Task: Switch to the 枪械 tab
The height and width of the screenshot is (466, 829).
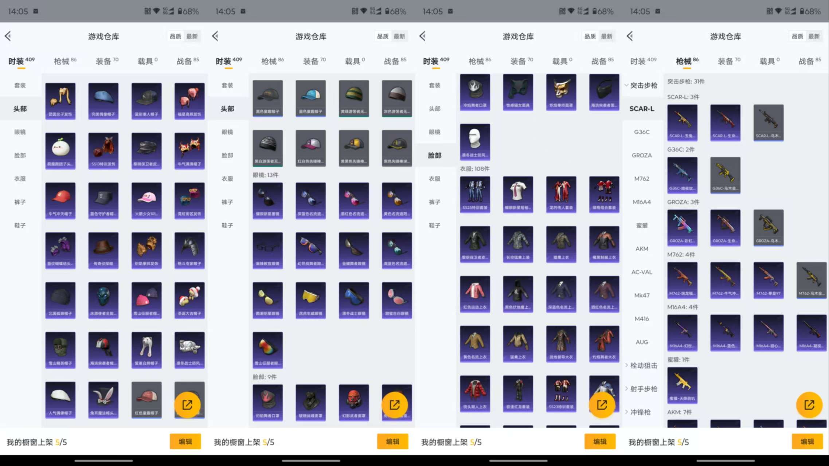Action: click(x=62, y=61)
